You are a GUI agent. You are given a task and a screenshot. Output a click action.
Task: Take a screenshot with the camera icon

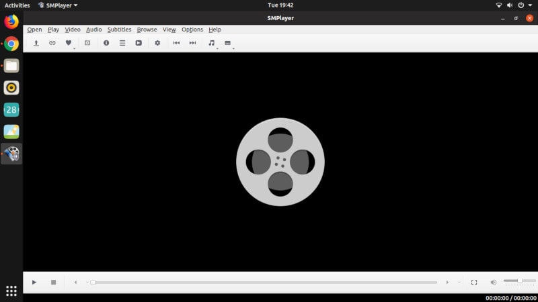pos(87,43)
